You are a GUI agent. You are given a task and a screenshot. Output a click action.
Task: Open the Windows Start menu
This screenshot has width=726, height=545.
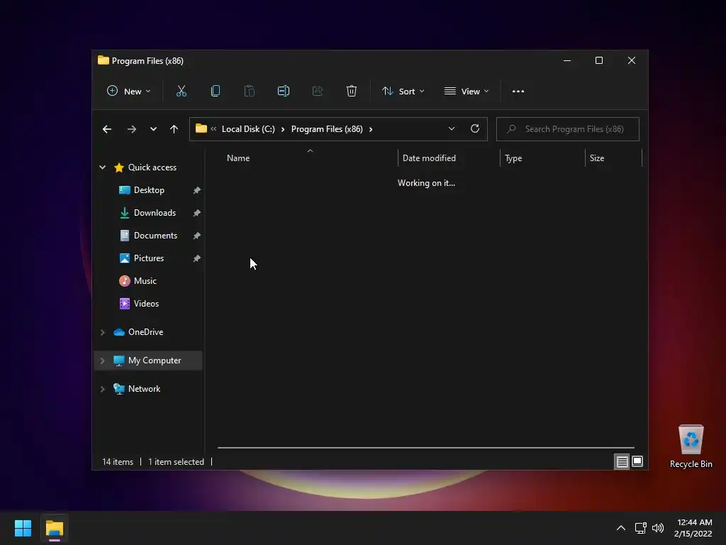click(x=23, y=528)
